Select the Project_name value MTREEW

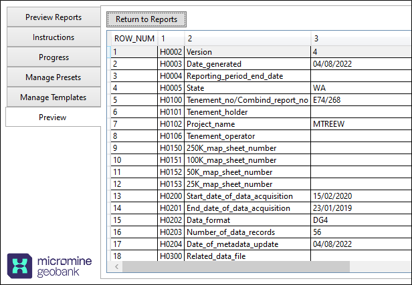click(x=360, y=124)
